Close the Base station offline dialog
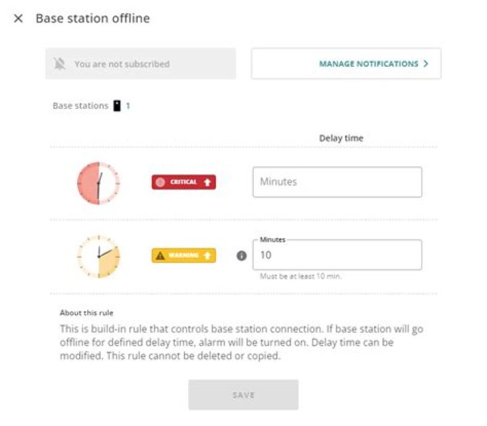 click(x=18, y=18)
